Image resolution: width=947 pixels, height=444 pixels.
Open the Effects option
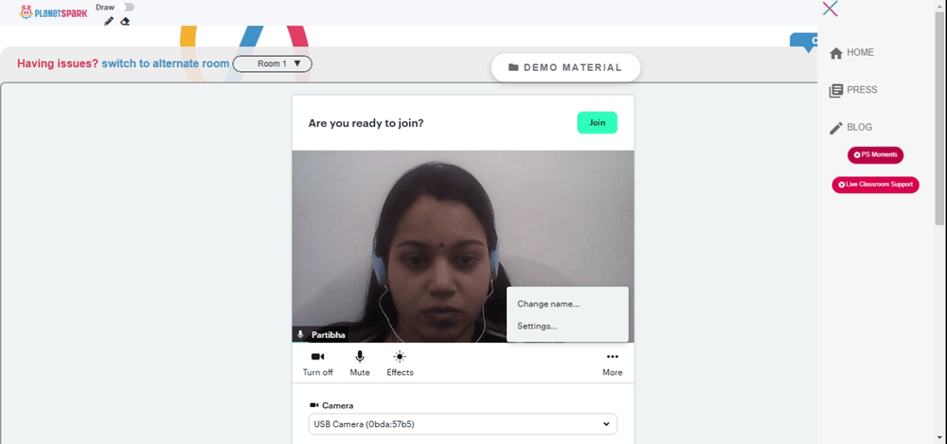click(400, 364)
